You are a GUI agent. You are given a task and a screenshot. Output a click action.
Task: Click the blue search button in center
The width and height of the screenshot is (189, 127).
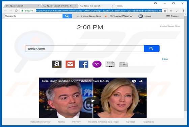[x=152, y=49]
